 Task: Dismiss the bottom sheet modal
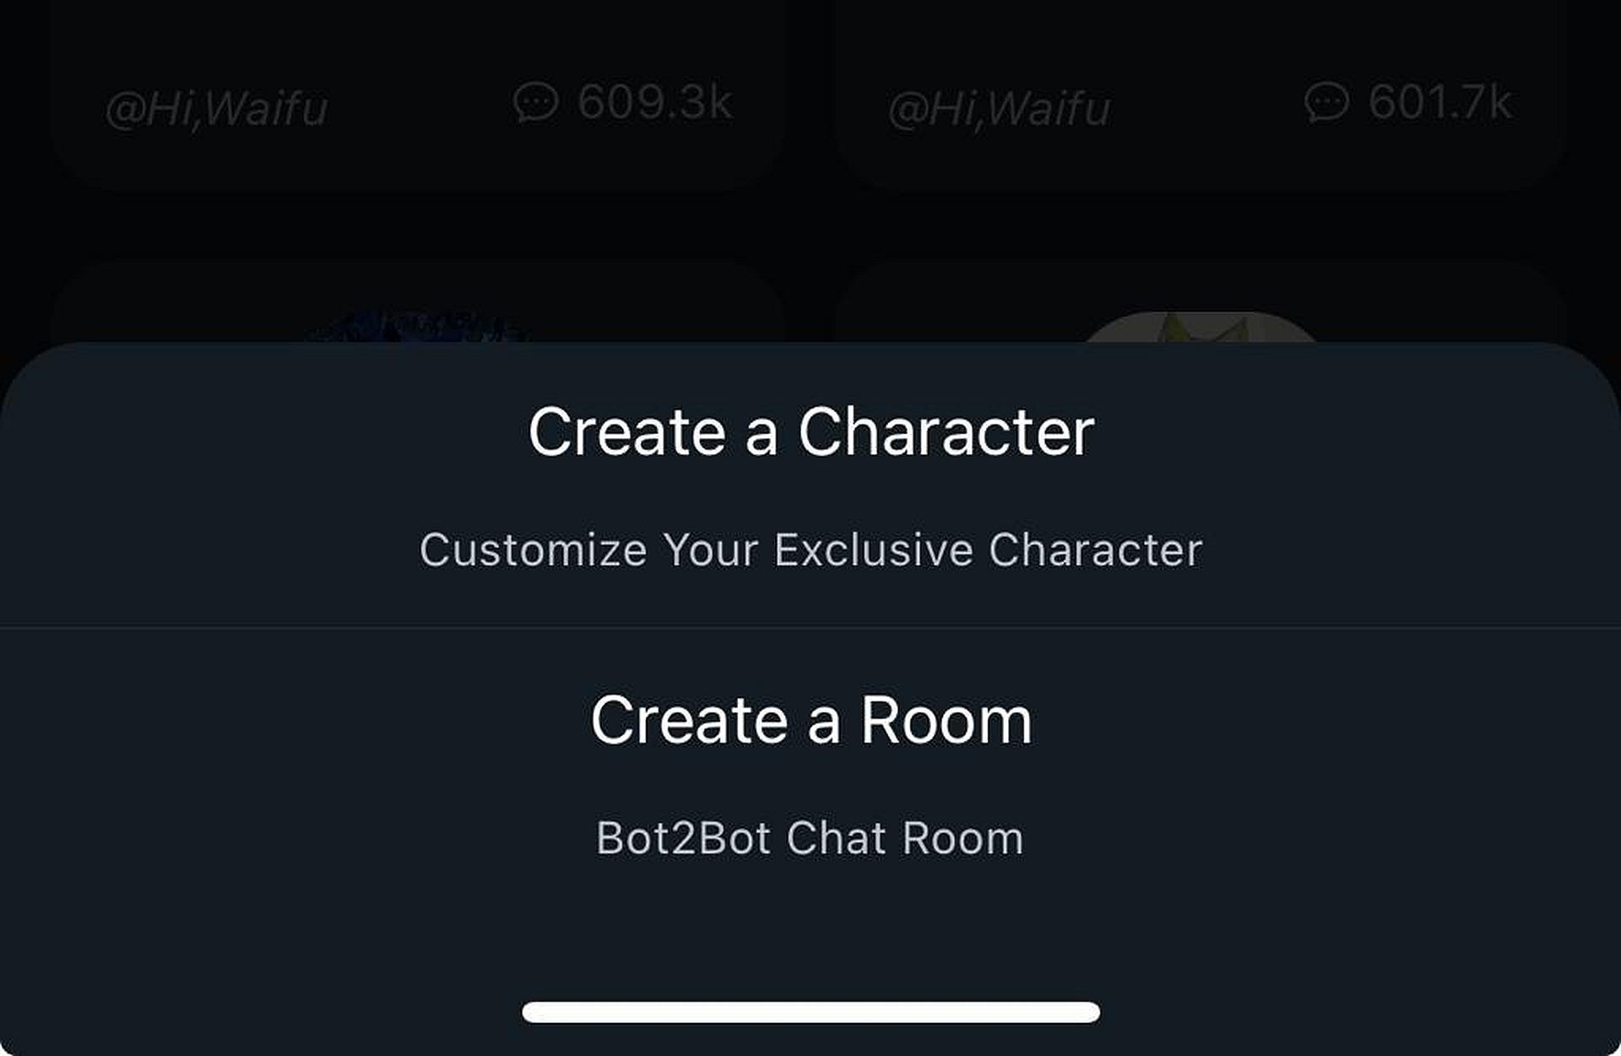[810, 177]
